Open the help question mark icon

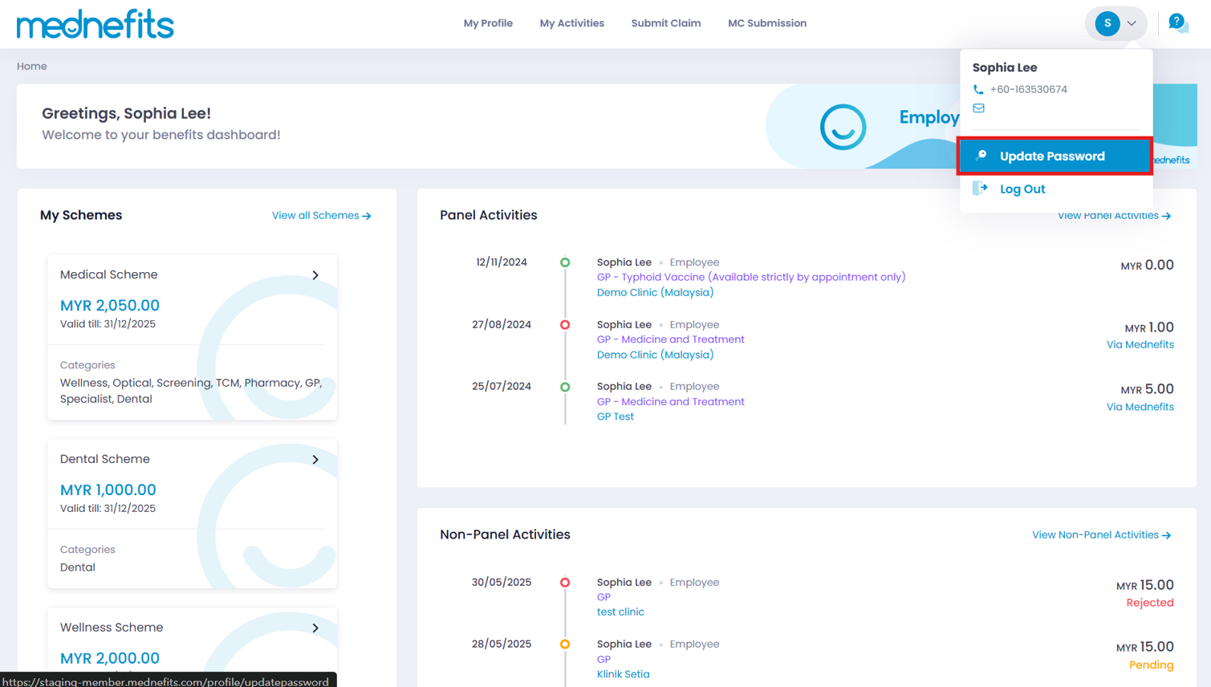[x=1176, y=22]
